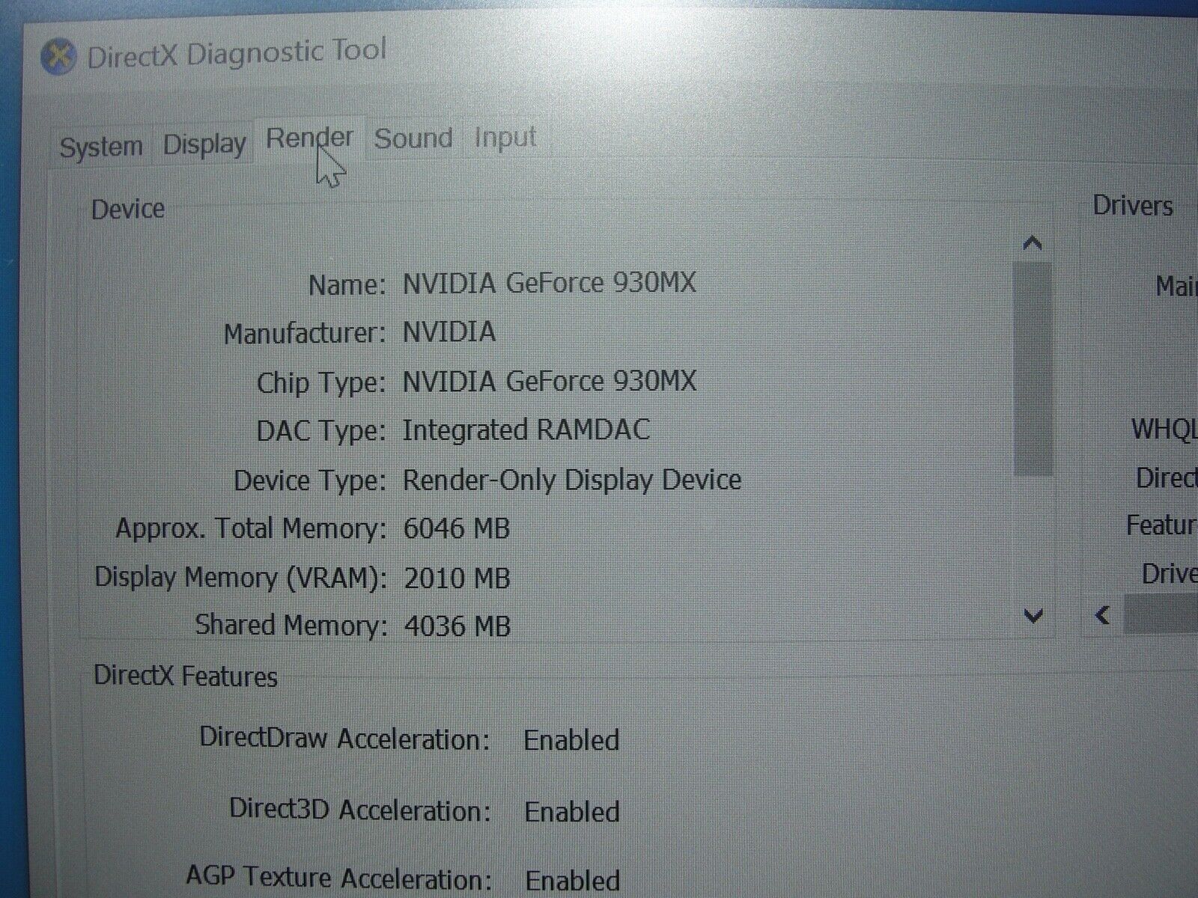This screenshot has width=1198, height=898.
Task: Click the DirectX Diagnostic Tool window title
Action: click(x=237, y=54)
